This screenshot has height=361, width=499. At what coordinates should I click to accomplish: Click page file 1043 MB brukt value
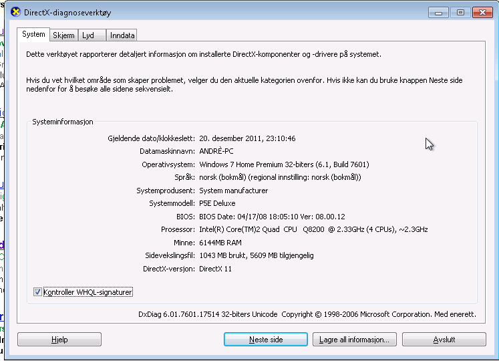pos(257,256)
